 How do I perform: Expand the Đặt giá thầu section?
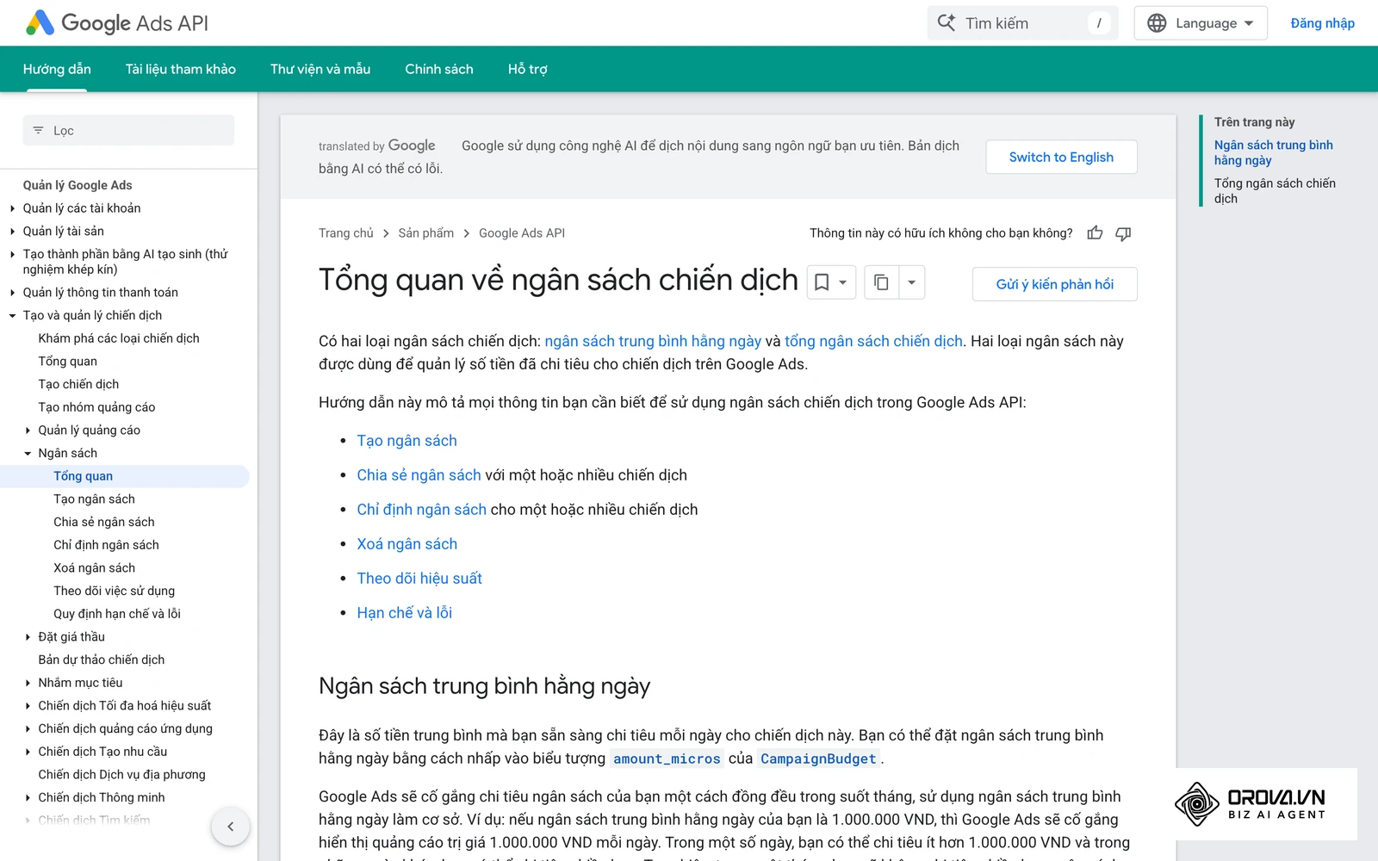pos(28,637)
